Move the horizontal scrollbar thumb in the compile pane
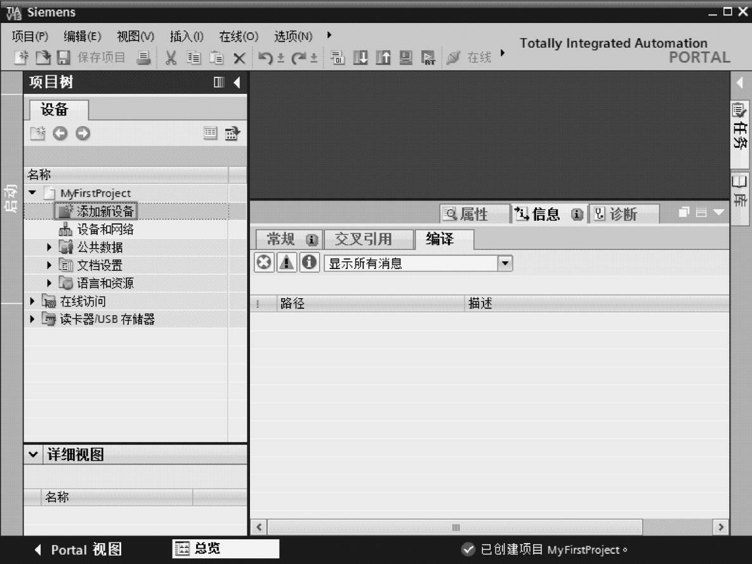Viewport: 752px width, 564px height. point(454,527)
